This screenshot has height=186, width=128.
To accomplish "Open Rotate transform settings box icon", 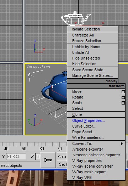I will 123,97.
